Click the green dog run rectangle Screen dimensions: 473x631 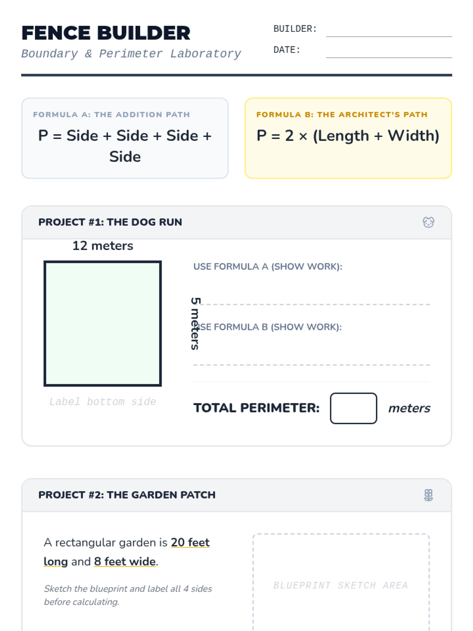(x=102, y=323)
